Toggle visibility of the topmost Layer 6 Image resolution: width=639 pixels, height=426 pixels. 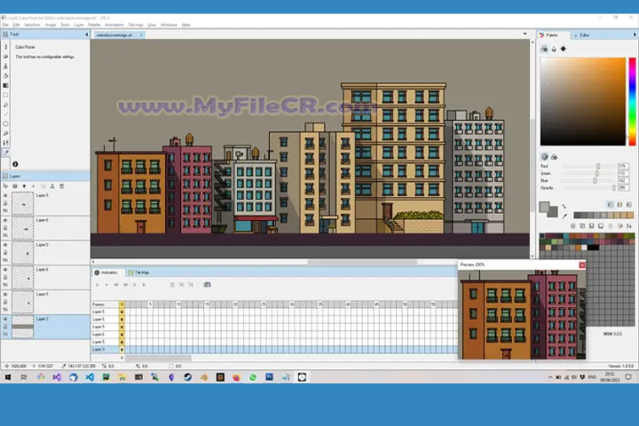(x=5, y=220)
